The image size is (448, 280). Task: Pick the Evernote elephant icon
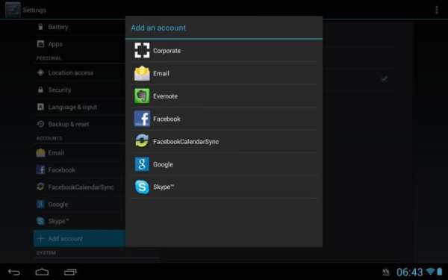(142, 96)
